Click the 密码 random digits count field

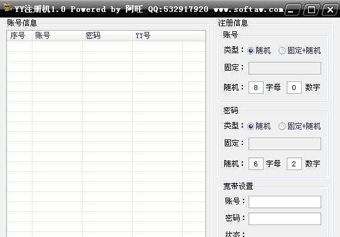tap(294, 164)
